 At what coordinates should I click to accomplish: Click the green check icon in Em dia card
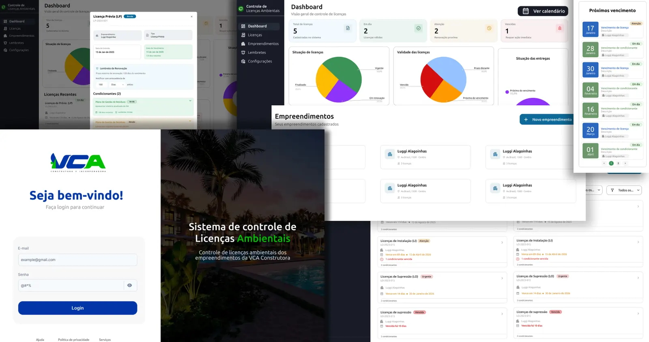(x=418, y=28)
